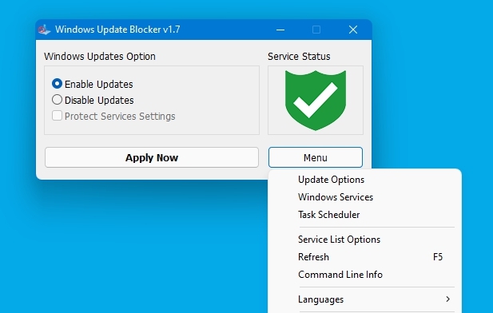Click the disabled maximize button
This screenshot has width=493, height=313.
point(316,30)
